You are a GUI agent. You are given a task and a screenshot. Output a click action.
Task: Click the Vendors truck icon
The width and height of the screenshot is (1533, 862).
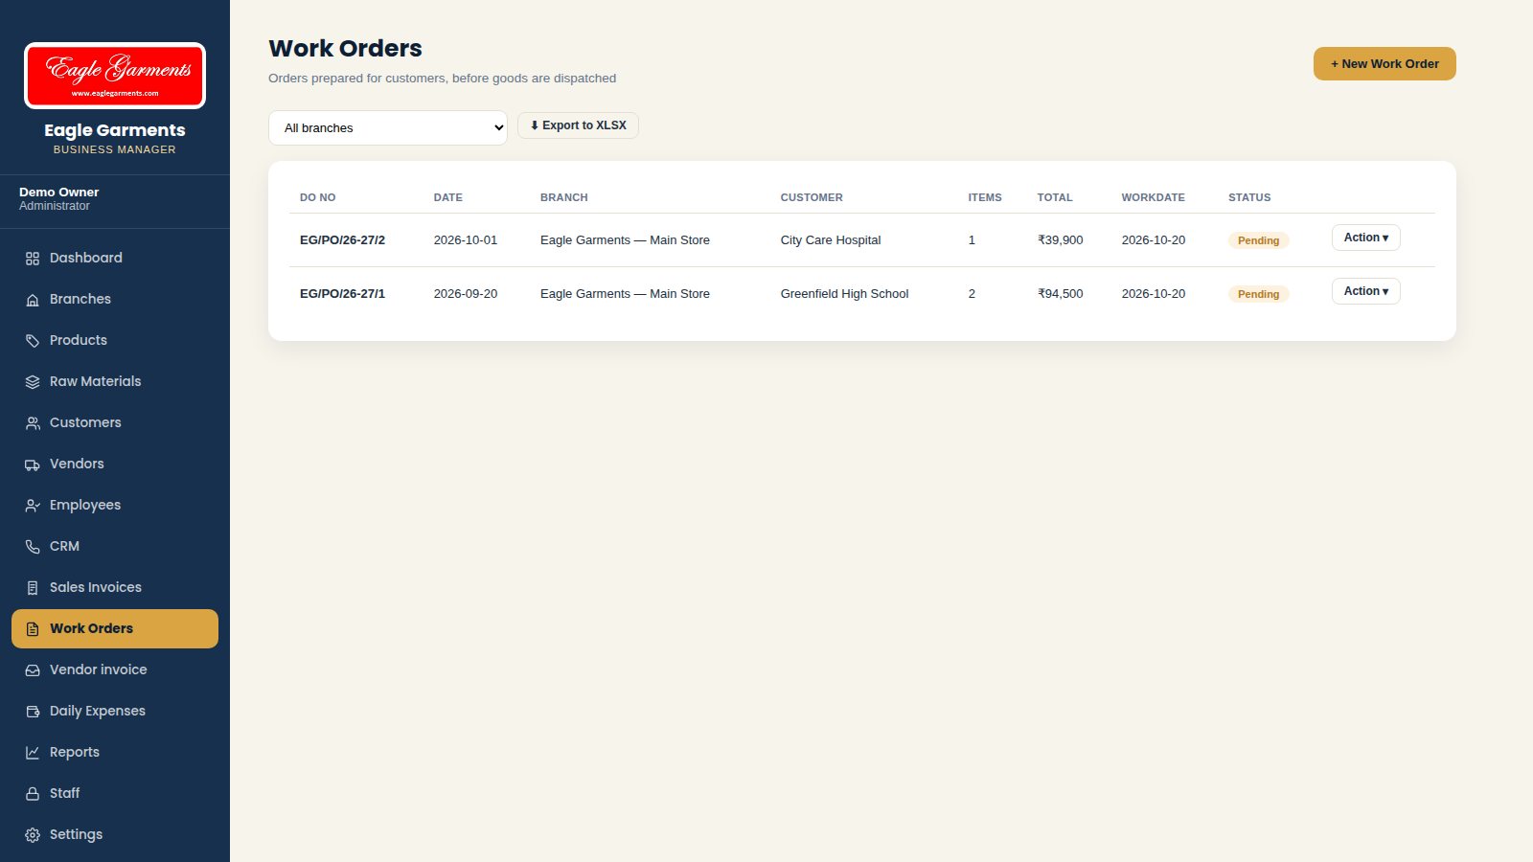tap(33, 465)
